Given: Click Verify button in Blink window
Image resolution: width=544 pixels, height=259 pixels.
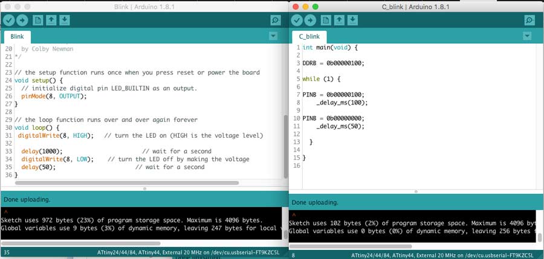Looking at the screenshot, I should click(x=8, y=21).
